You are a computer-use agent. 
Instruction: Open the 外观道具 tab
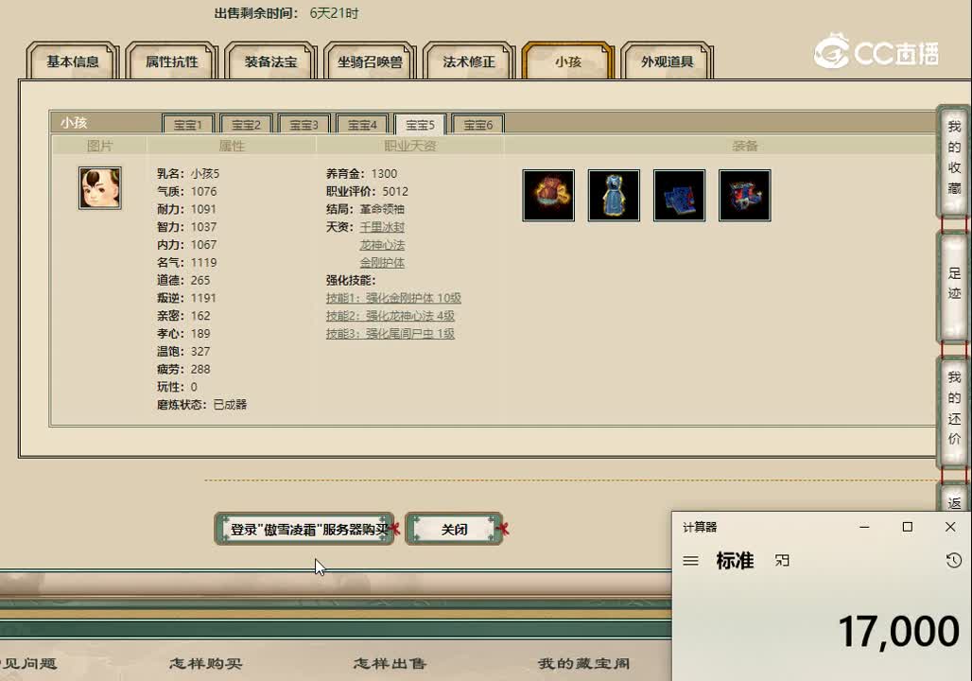(667, 61)
